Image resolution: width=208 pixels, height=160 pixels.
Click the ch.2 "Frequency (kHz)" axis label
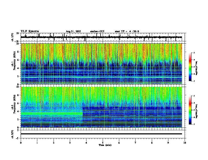[14, 104]
